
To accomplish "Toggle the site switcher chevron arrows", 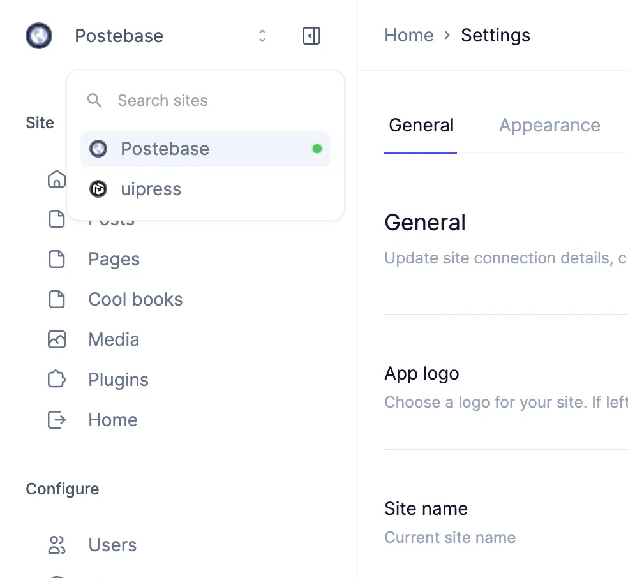I will coord(262,36).
